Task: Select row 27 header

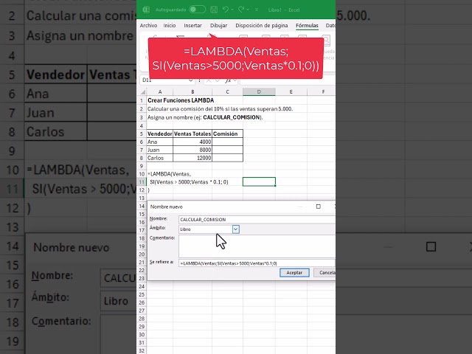Action: (142, 310)
